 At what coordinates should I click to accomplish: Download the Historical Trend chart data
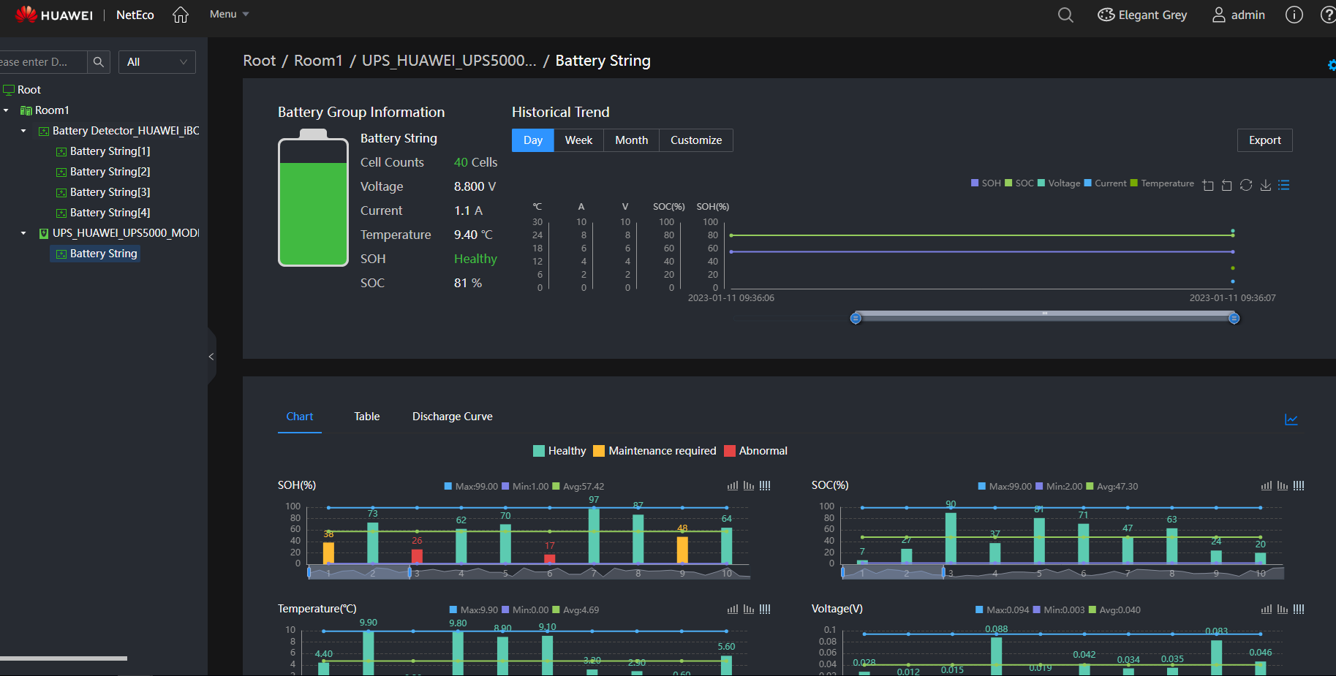coord(1266,185)
